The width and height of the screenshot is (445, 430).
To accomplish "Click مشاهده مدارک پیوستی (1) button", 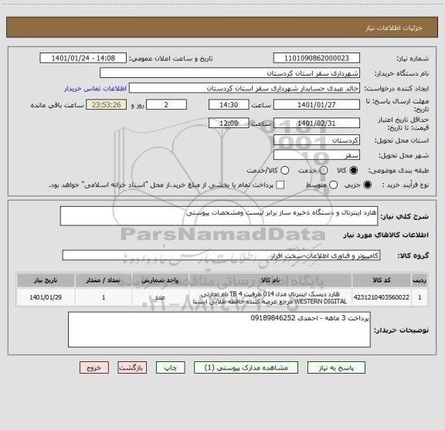I will [246, 367].
